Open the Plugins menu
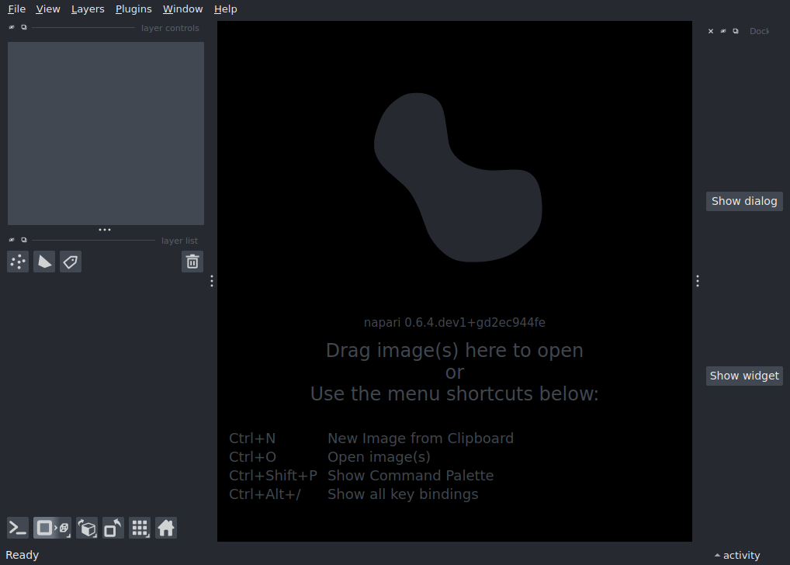Viewport: 790px width, 565px height. [133, 9]
